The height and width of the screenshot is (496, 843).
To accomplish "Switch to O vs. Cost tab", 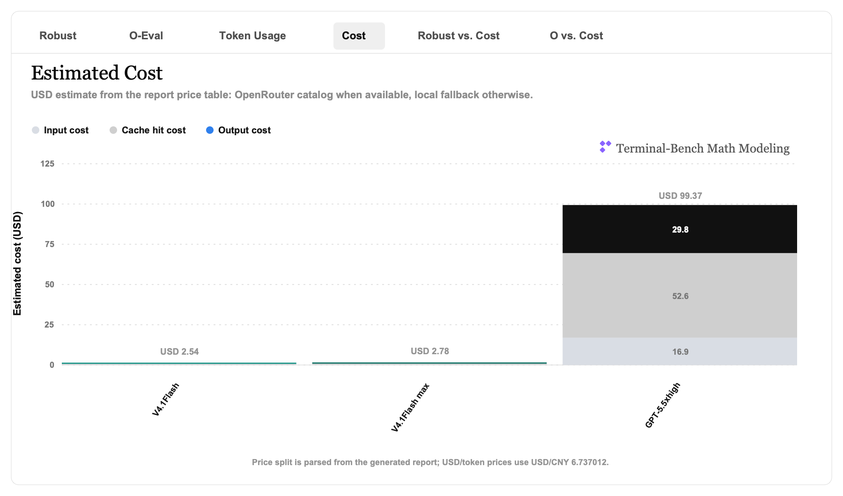I will 576,36.
